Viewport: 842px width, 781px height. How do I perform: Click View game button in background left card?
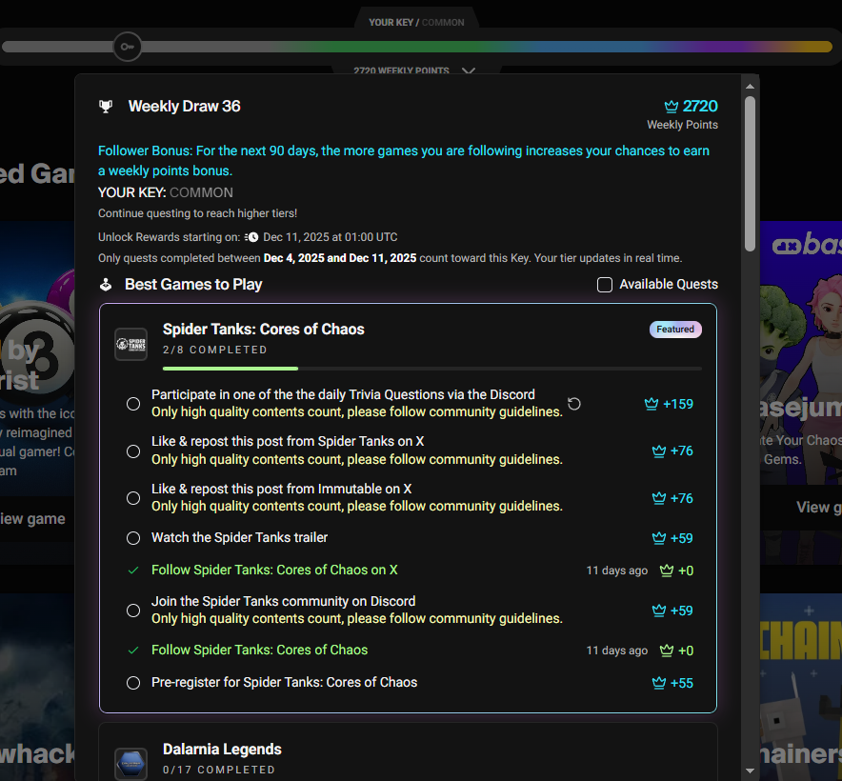click(x=32, y=519)
